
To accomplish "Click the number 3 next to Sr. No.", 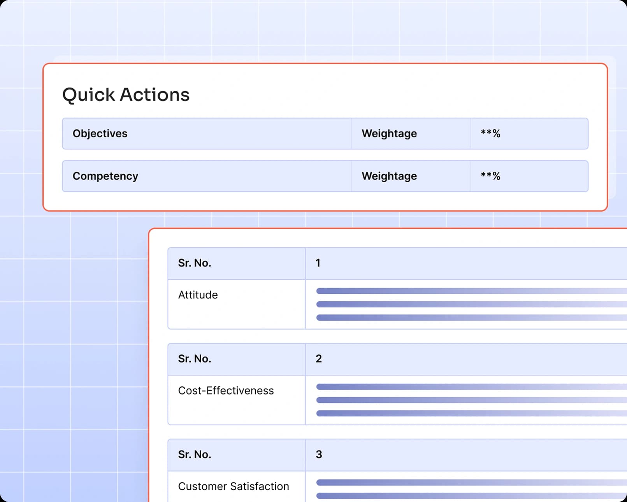I will pos(319,454).
